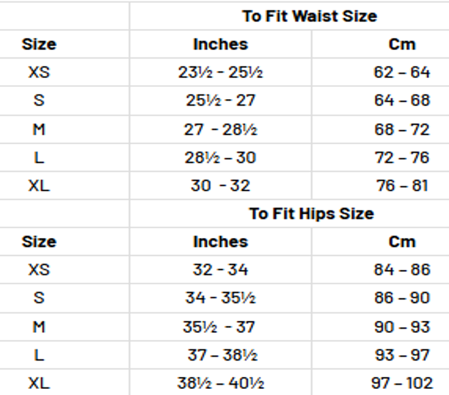Viewport: 449px width, 395px height.
Task: Click the "To Fit Waist Size" heading
Action: 309,16
